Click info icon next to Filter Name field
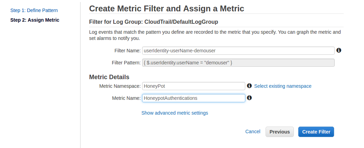Screen dimensions: 364x148 [x=339, y=50]
